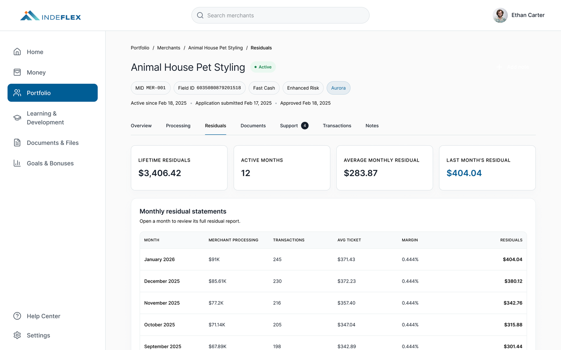Click the Monthly residual statements heading
The image size is (561, 350).
183,211
